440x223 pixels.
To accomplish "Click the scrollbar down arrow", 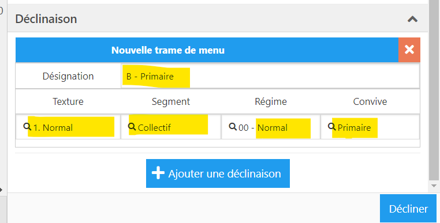I will point(434,186).
